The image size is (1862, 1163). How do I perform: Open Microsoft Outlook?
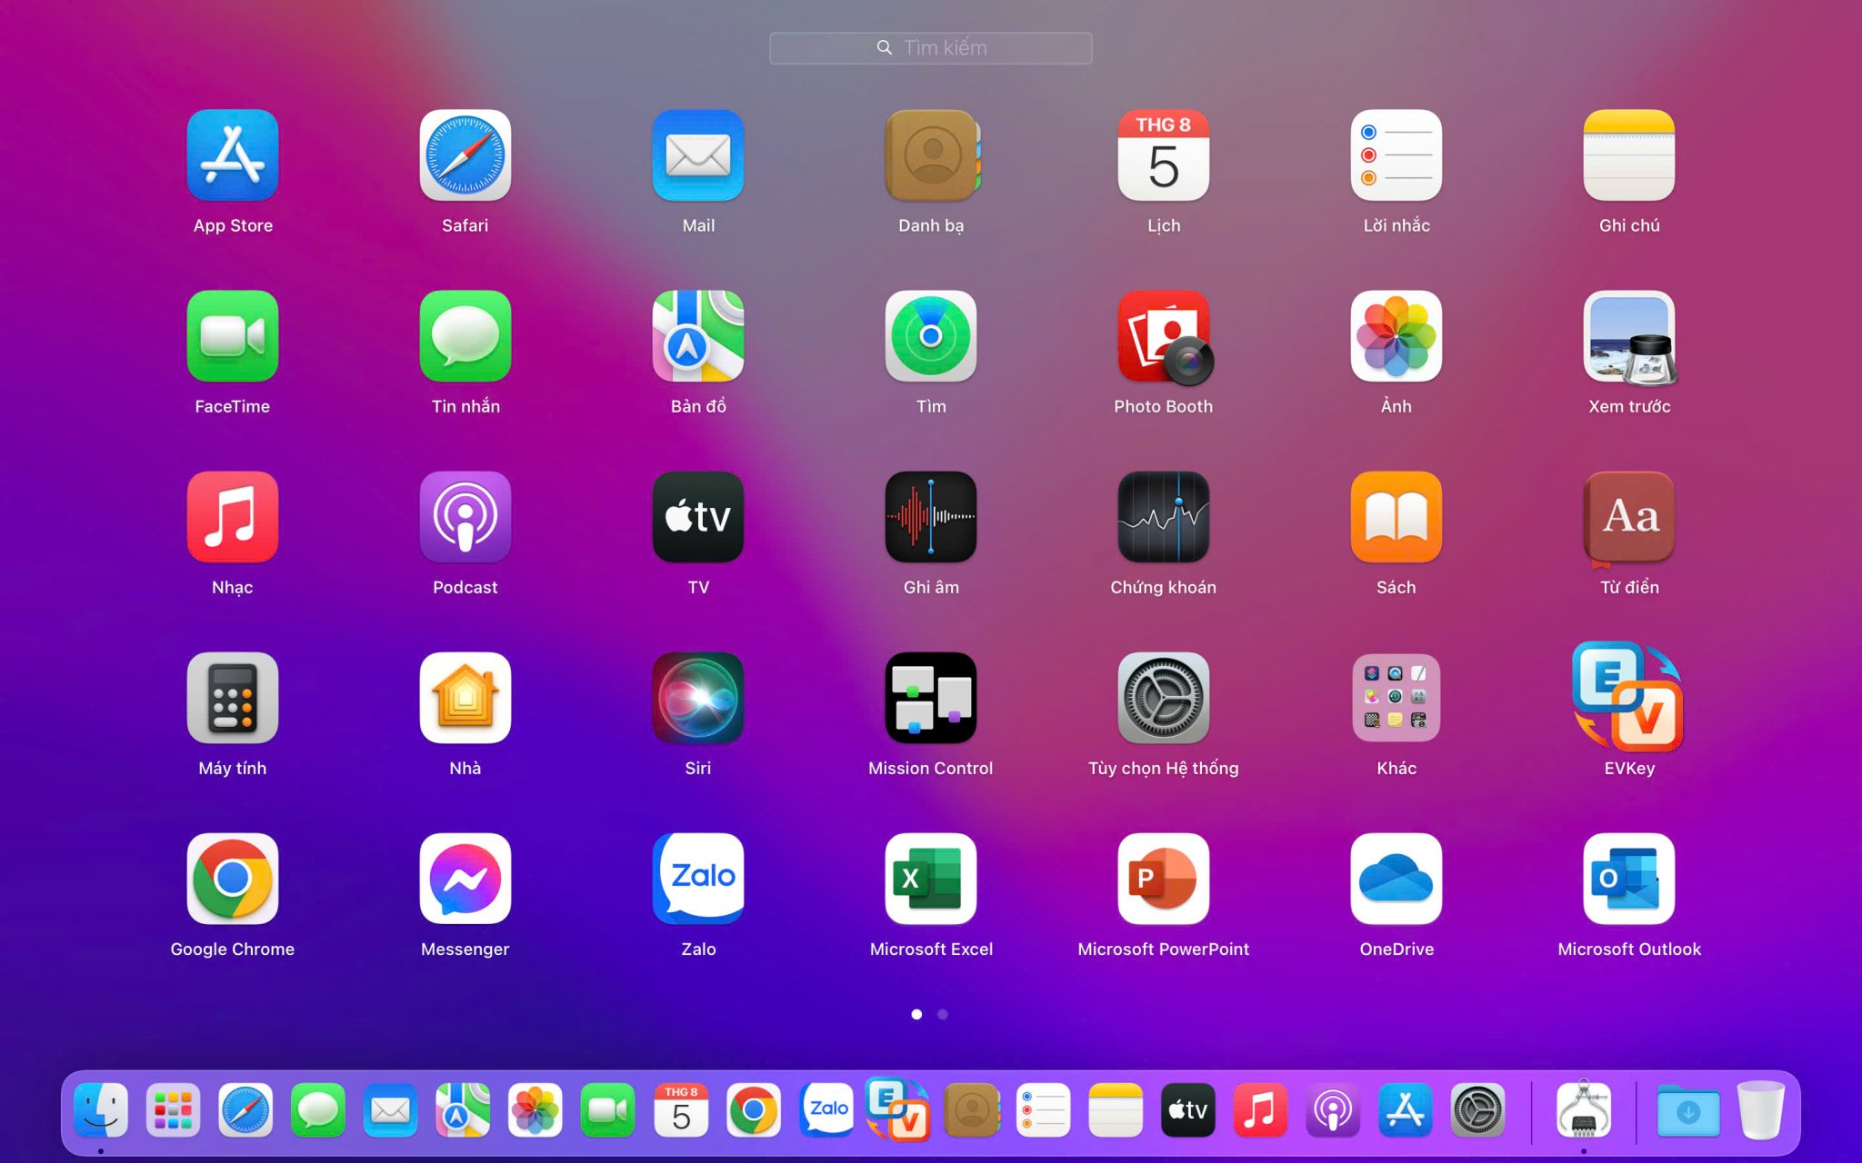[x=1629, y=879]
